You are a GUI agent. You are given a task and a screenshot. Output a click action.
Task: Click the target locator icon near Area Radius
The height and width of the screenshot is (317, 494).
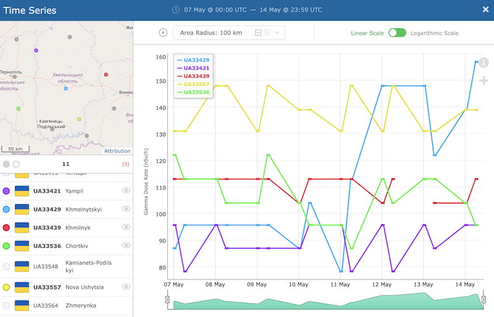tap(163, 33)
